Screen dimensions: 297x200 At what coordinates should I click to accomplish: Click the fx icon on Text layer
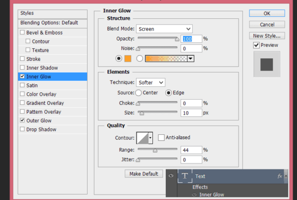[x=280, y=176]
